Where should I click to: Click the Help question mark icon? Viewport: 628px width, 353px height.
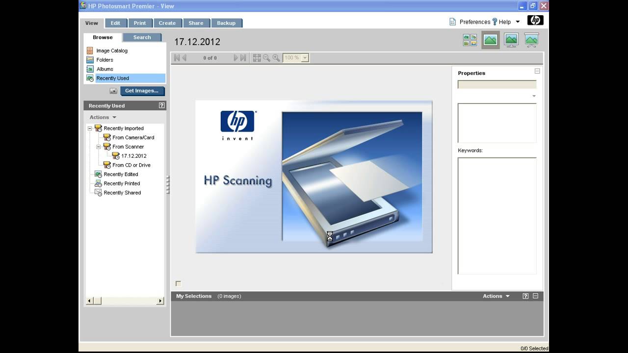(x=495, y=22)
